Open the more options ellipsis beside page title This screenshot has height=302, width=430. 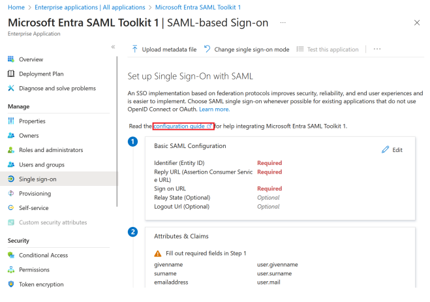click(x=283, y=22)
